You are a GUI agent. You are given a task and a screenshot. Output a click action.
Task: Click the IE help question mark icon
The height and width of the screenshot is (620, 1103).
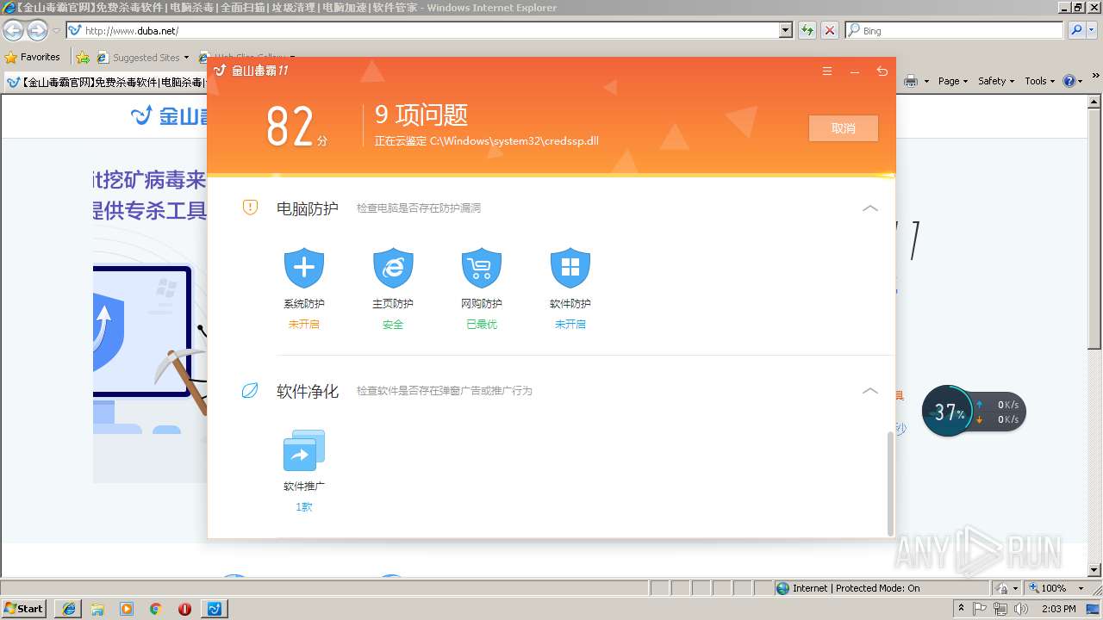pyautogui.click(x=1069, y=81)
